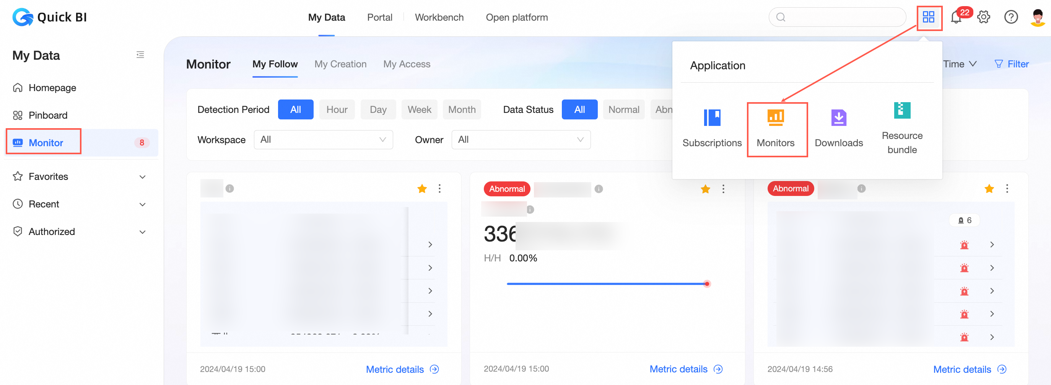Expand the Recent section chevron
Image resolution: width=1051 pixels, height=385 pixels.
coord(142,204)
